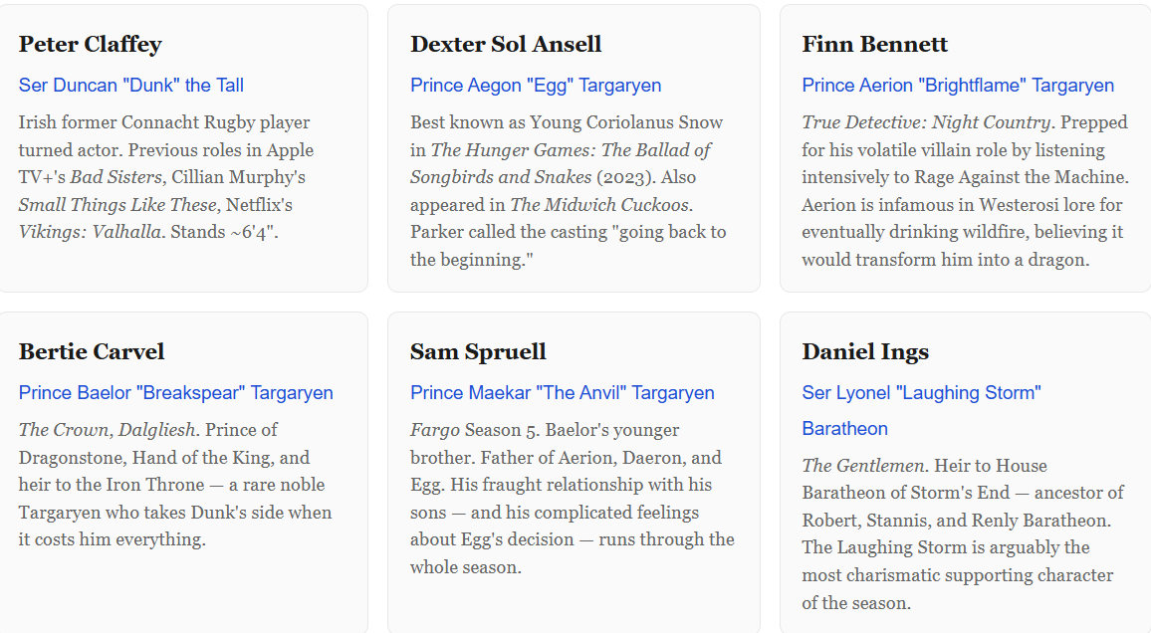Click the Prince Aegon "Egg" Targaryen link
Image resolution: width=1151 pixels, height=633 pixels.
click(x=536, y=86)
